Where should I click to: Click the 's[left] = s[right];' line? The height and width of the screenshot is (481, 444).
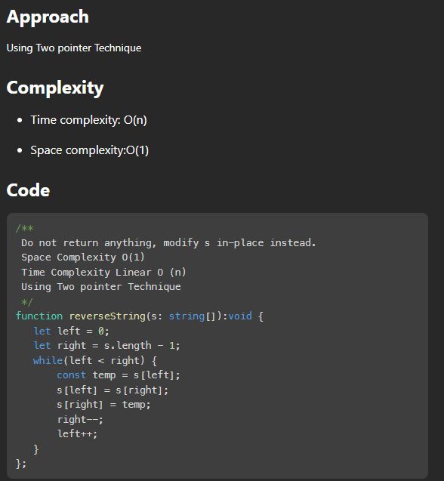113,390
